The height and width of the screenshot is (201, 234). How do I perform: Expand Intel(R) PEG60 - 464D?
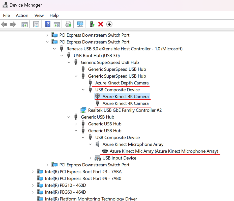click(33, 192)
